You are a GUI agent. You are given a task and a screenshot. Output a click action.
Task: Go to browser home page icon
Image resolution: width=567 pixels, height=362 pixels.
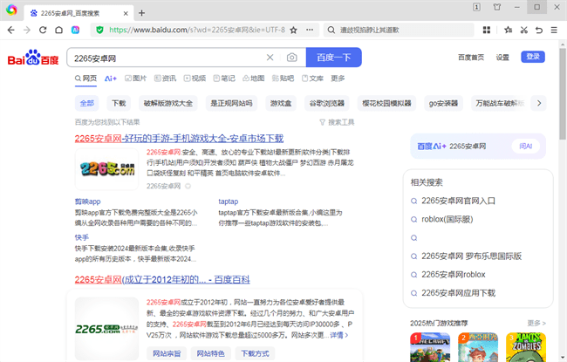tap(58, 30)
